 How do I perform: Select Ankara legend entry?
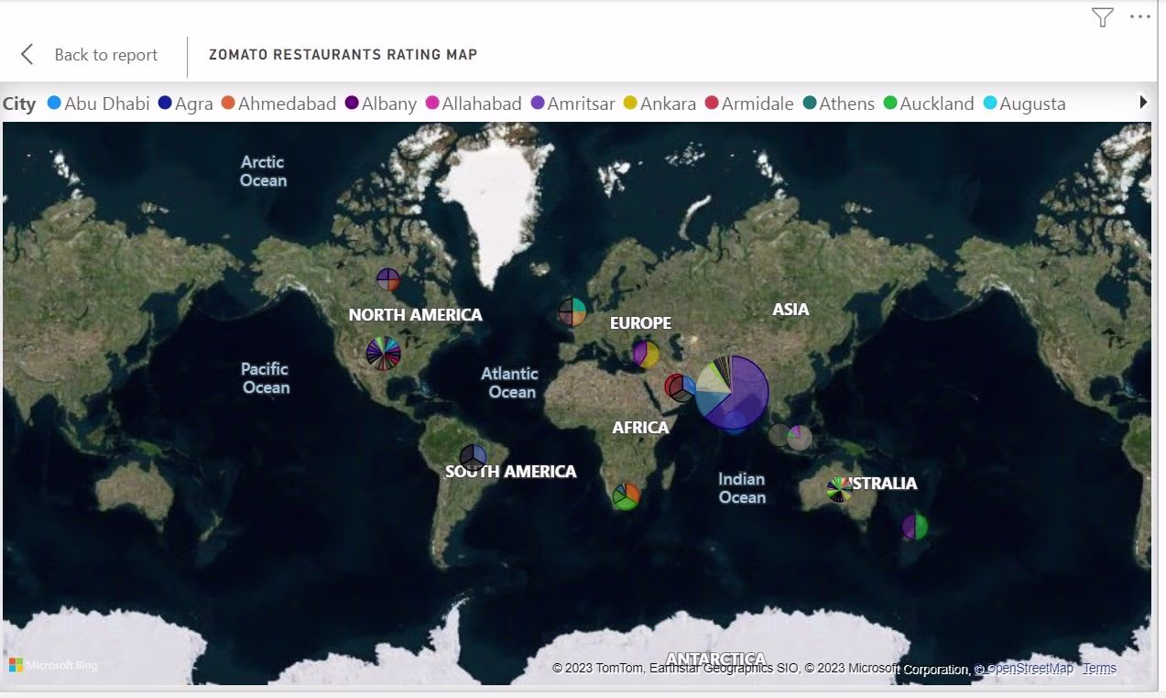[x=660, y=104]
